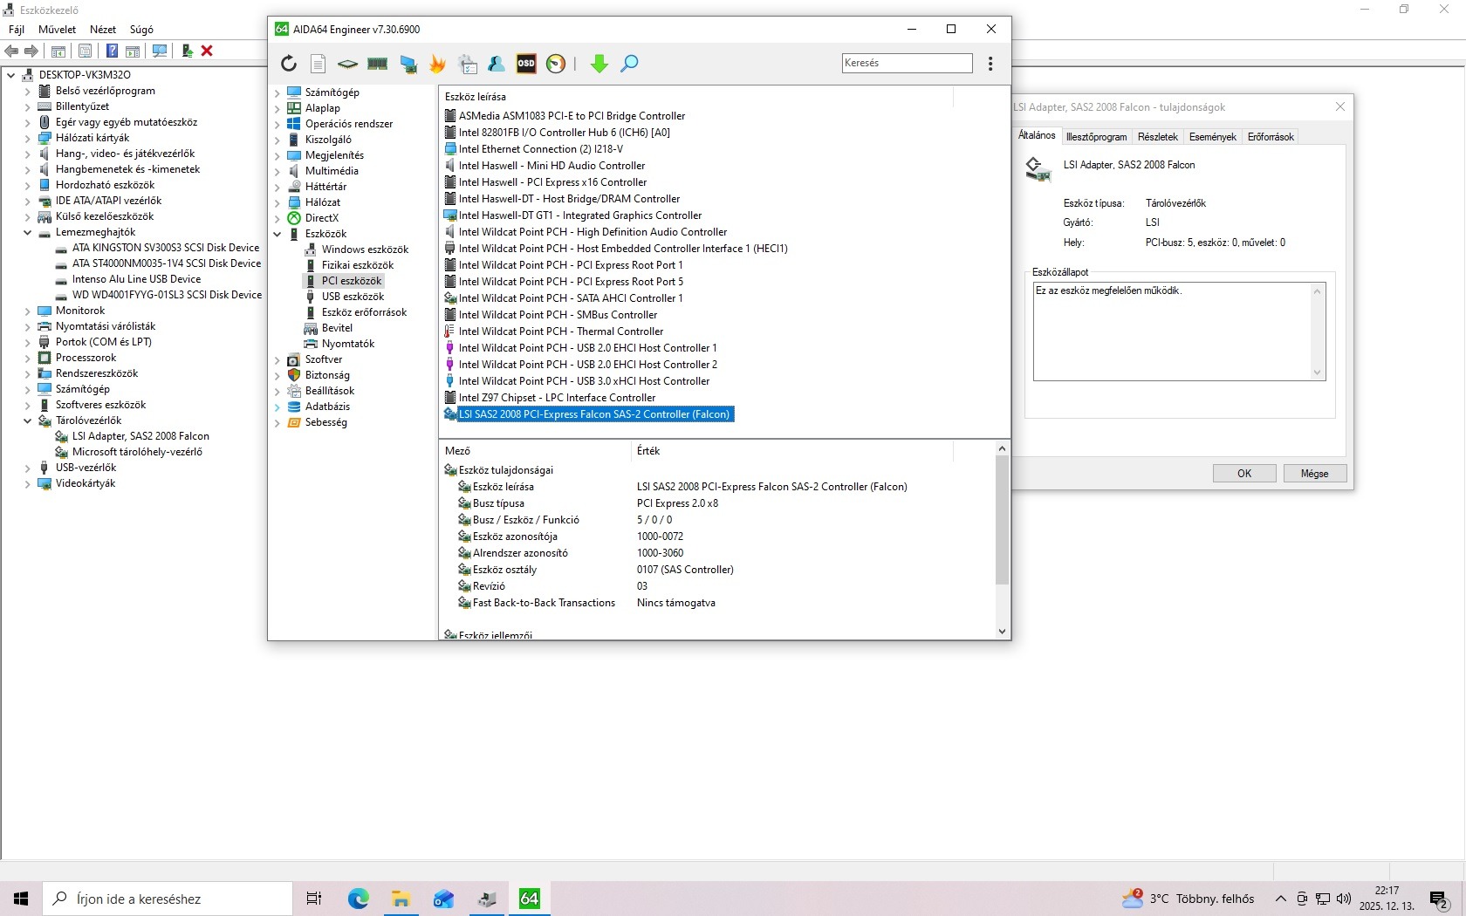The height and width of the screenshot is (916, 1466).
Task: Click the red X uninstall device icon
Action: coord(207,51)
